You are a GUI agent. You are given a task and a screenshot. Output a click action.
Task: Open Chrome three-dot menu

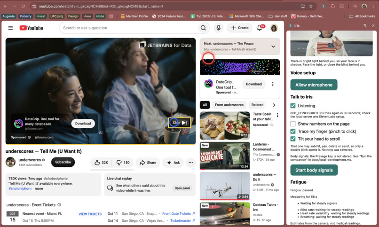coord(373,6)
